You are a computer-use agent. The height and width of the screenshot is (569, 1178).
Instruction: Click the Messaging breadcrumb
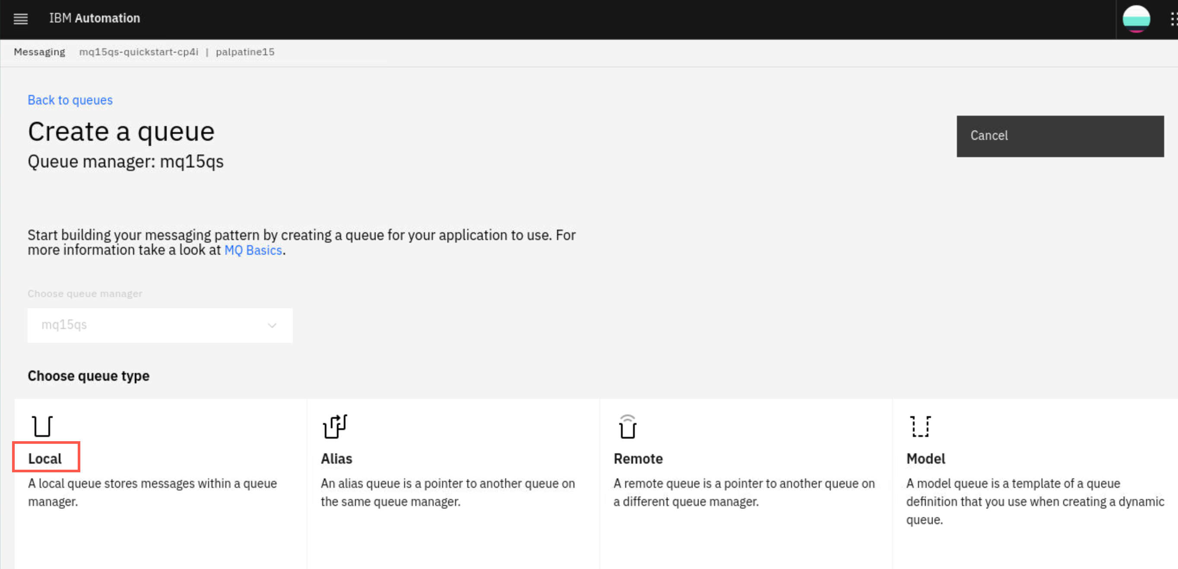coord(39,52)
